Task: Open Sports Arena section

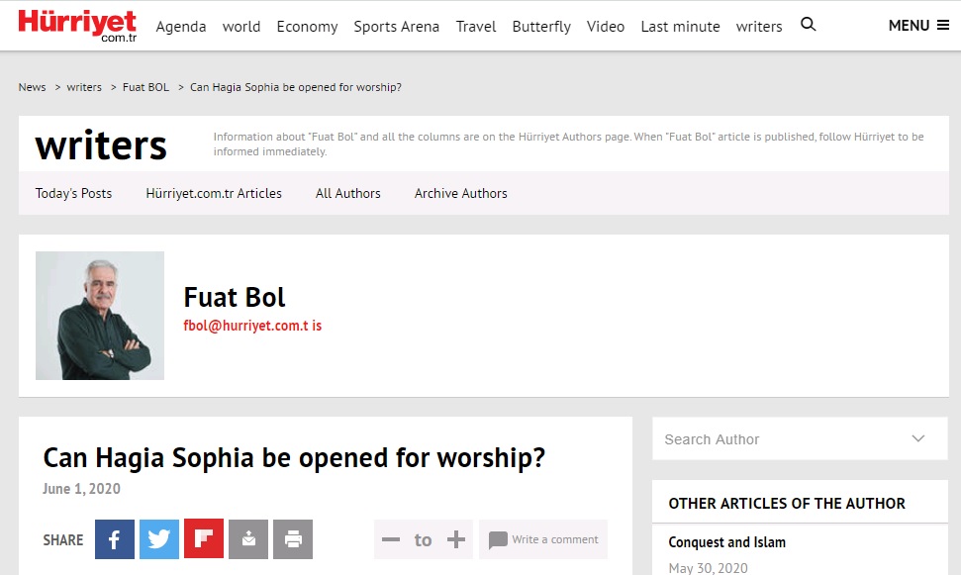Action: [397, 27]
